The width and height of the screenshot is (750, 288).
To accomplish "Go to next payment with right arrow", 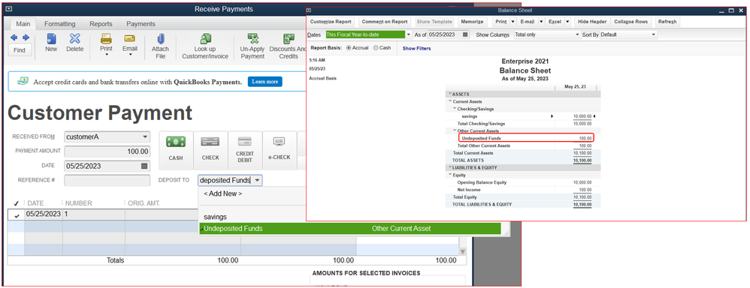I will [26, 37].
